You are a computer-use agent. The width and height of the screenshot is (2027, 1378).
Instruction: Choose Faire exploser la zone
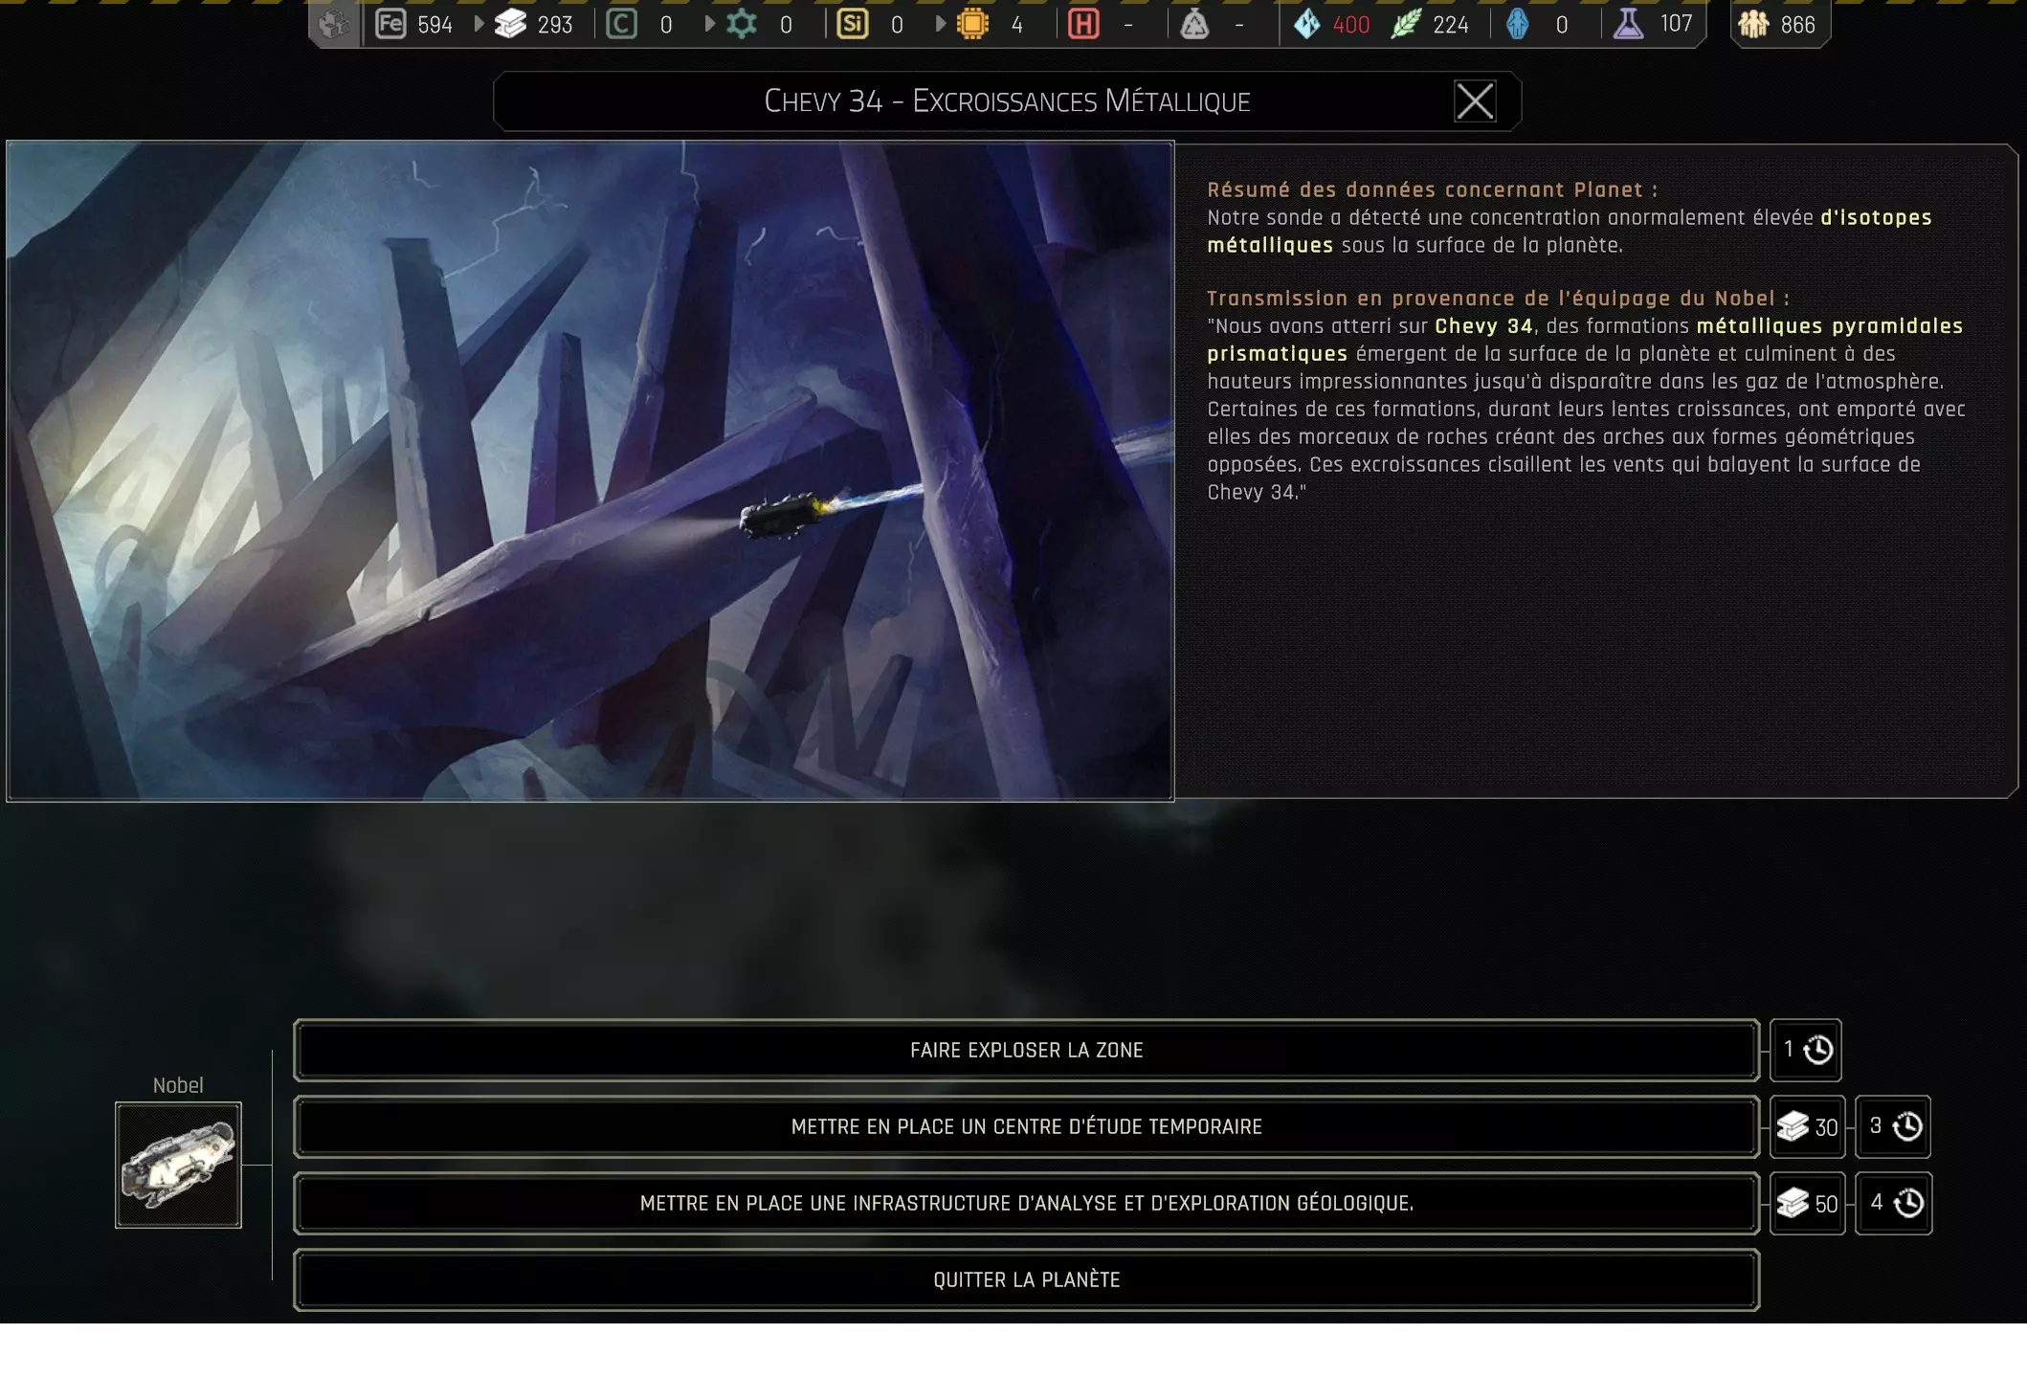(1026, 1050)
